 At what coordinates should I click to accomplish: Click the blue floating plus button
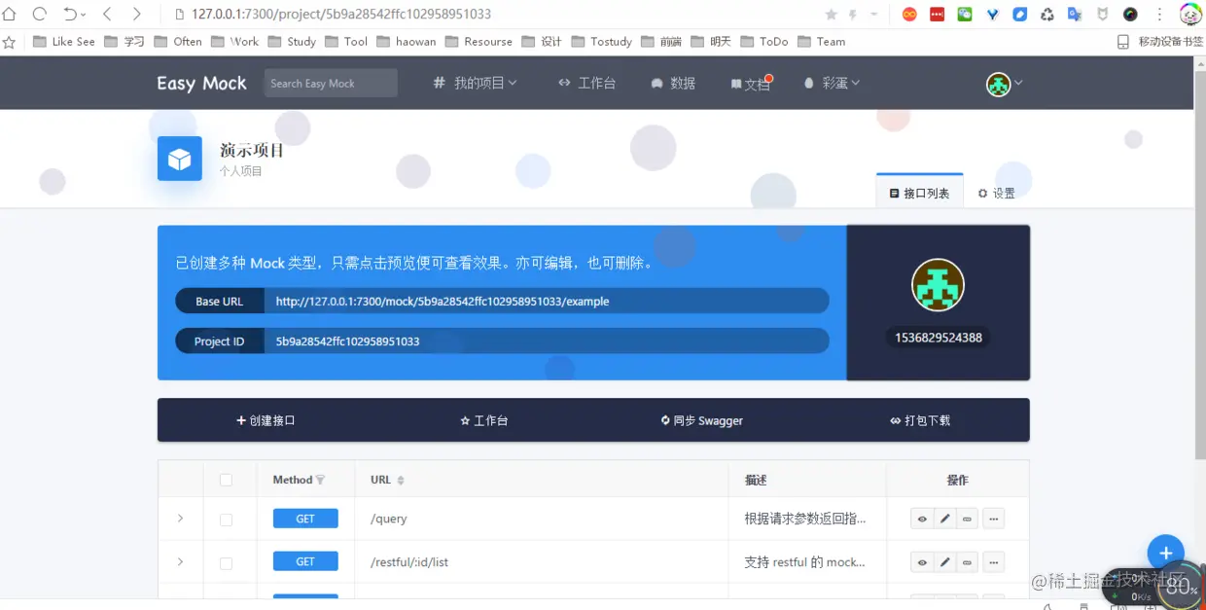coord(1165,553)
